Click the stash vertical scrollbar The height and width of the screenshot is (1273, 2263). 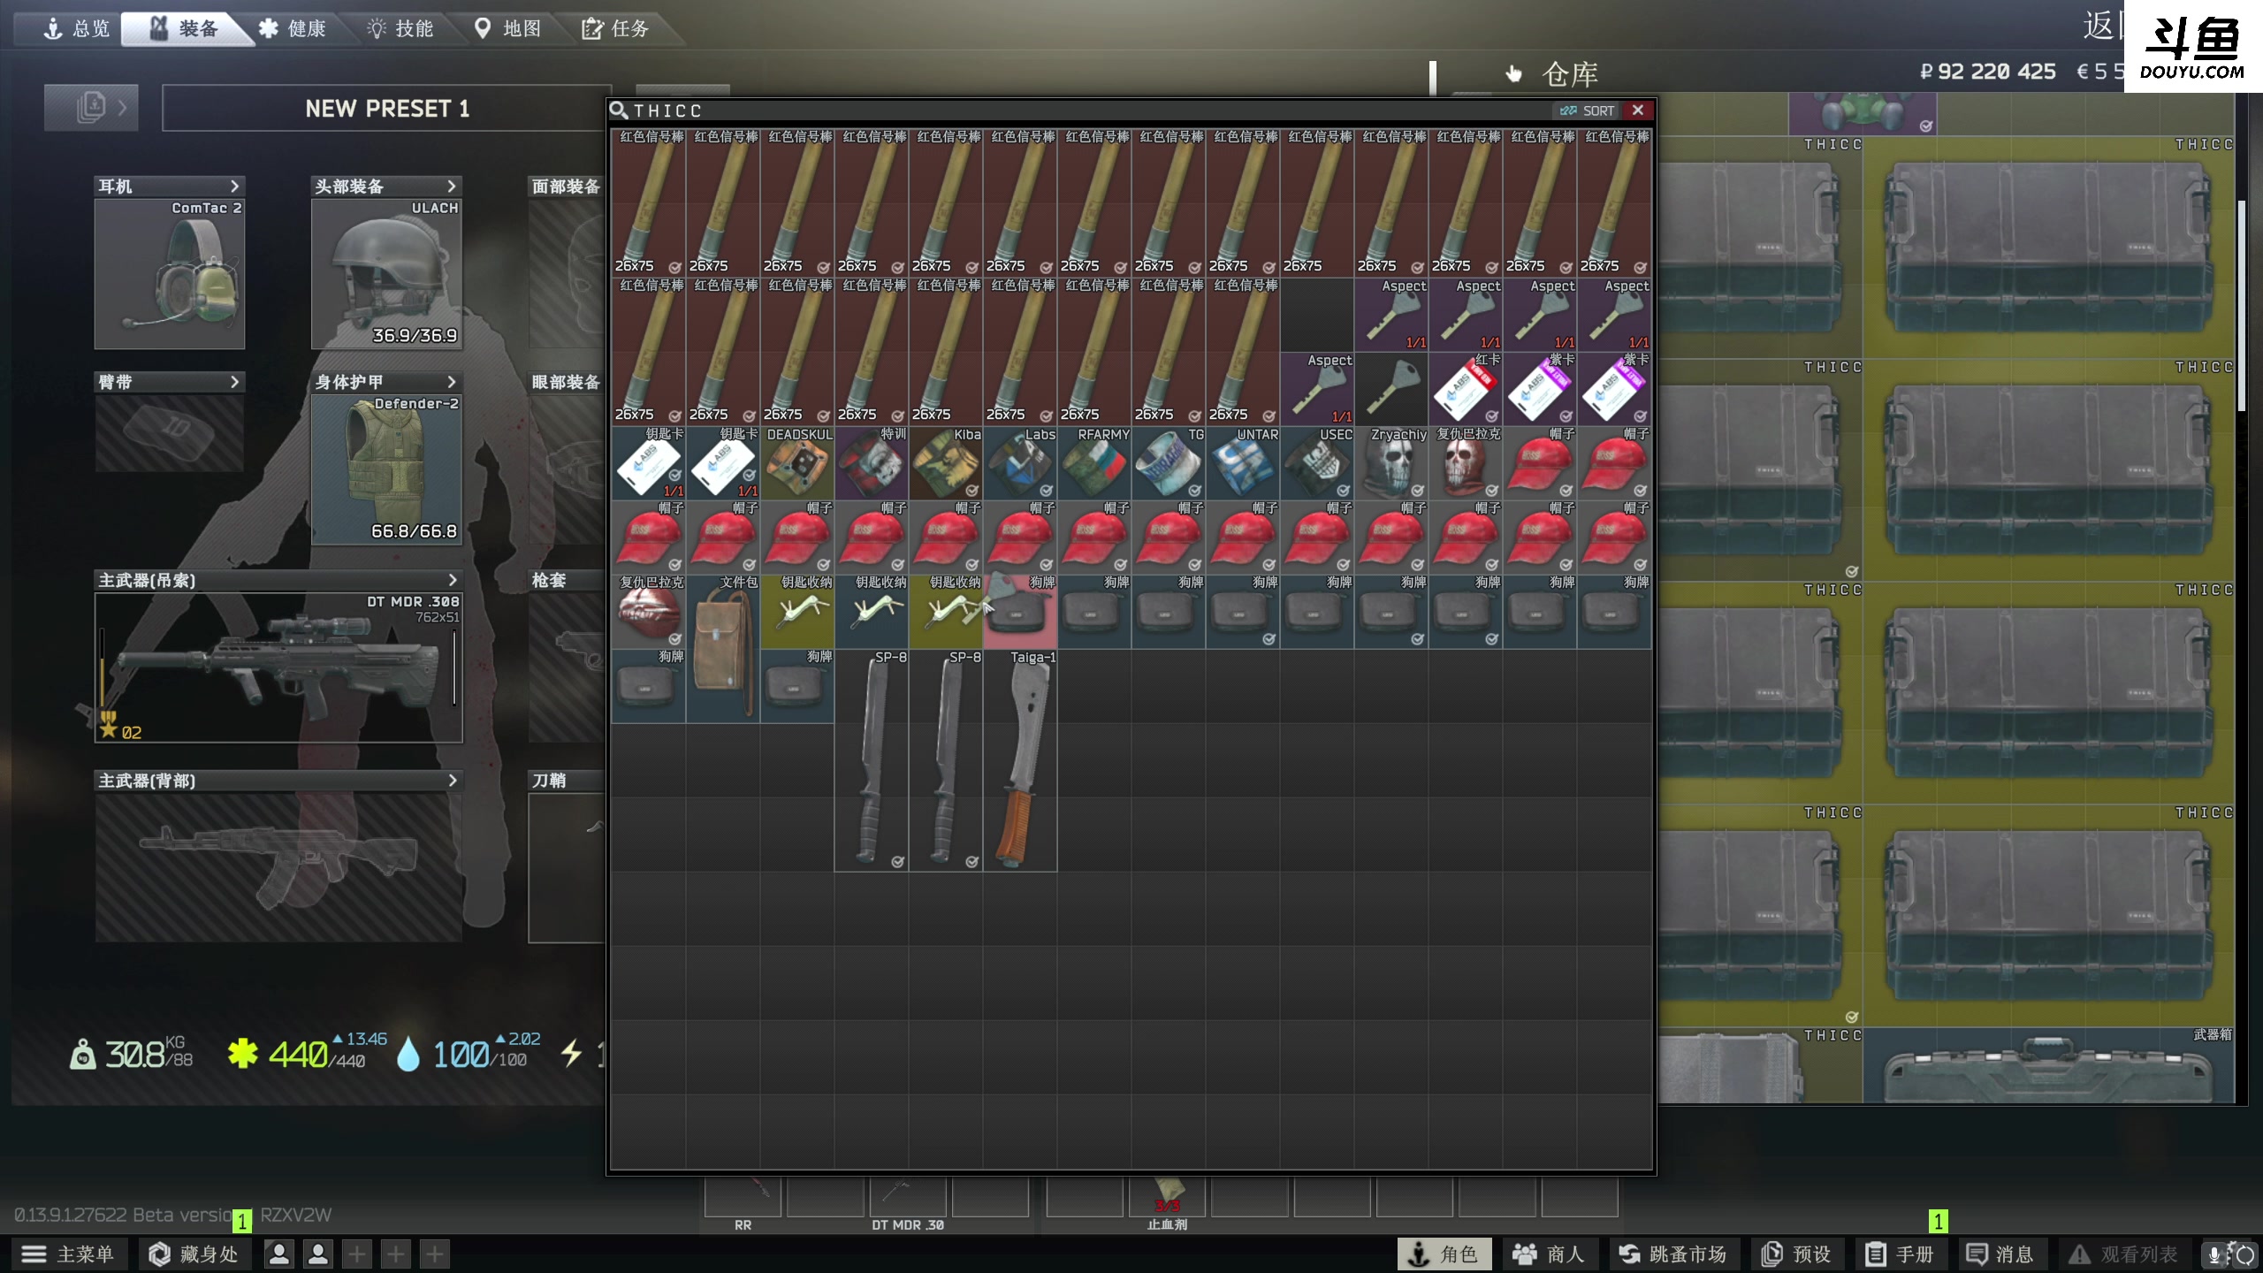(x=2241, y=305)
